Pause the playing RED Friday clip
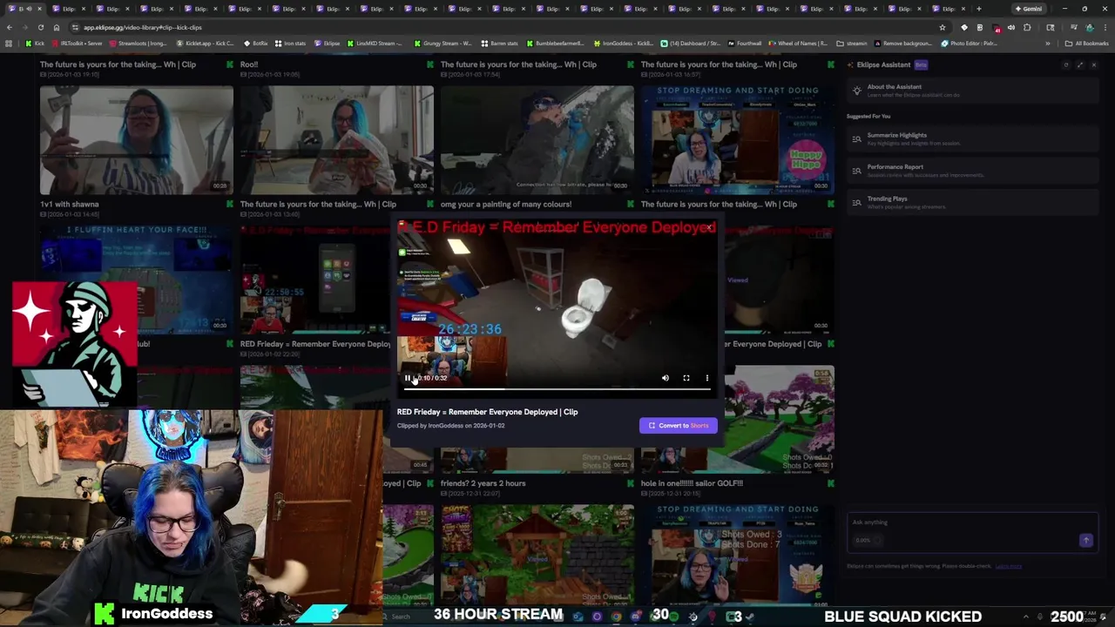The image size is (1115, 627). [x=407, y=378]
